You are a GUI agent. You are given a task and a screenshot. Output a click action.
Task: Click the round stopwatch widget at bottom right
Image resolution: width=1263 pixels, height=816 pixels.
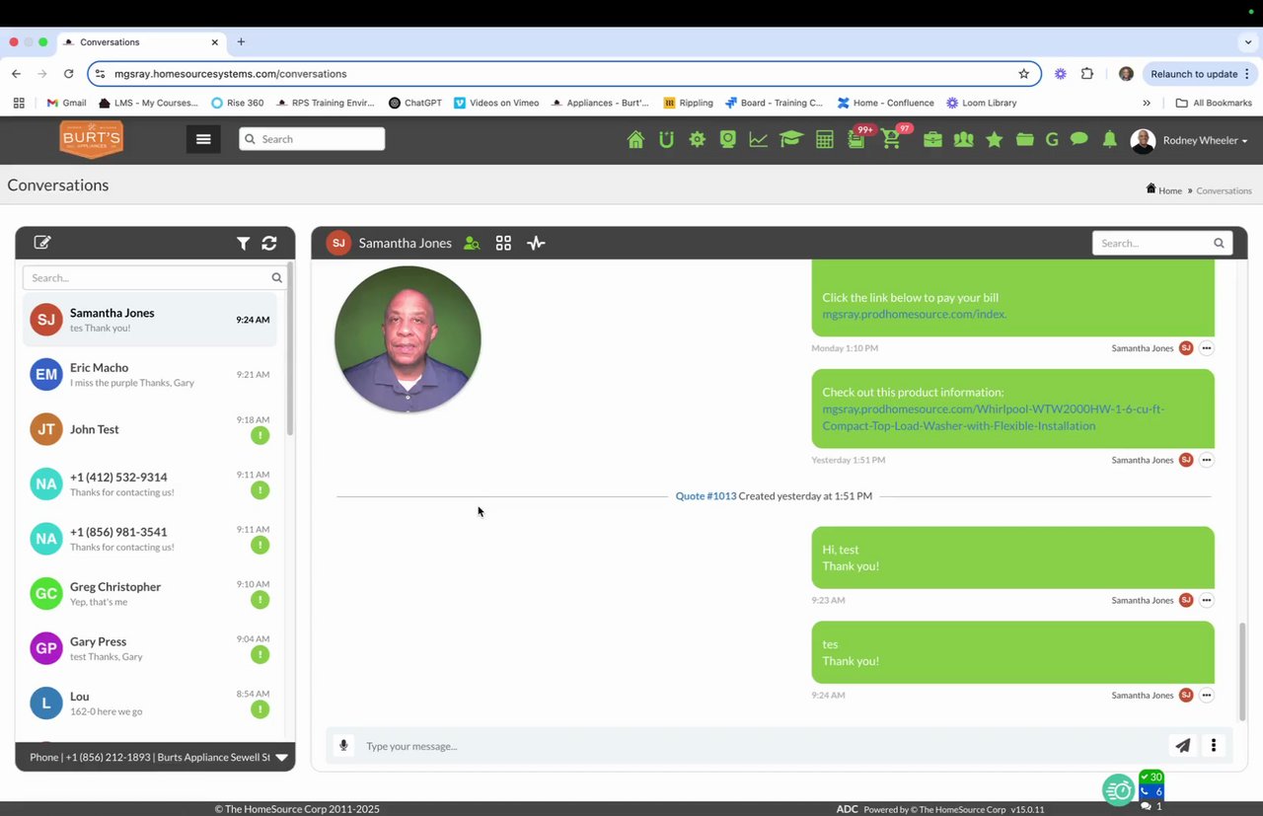[x=1119, y=789]
